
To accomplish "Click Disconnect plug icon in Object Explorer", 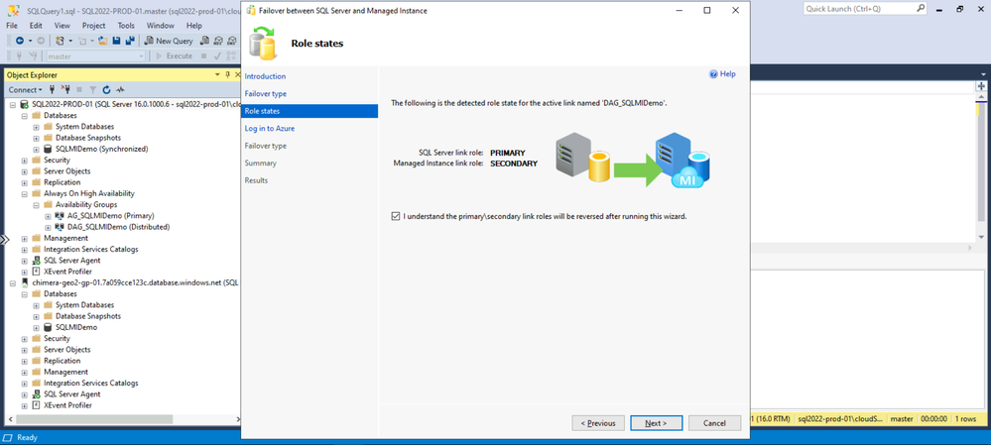I will point(65,89).
